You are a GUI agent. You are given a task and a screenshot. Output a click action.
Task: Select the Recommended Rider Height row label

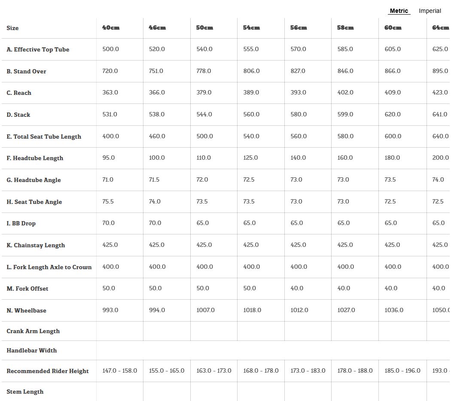click(x=48, y=371)
